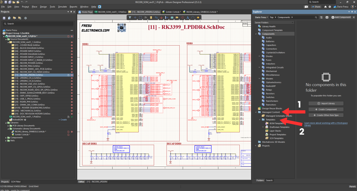Click the Create link next to ActiveBOM
The image size is (357, 191).
[63, 120]
